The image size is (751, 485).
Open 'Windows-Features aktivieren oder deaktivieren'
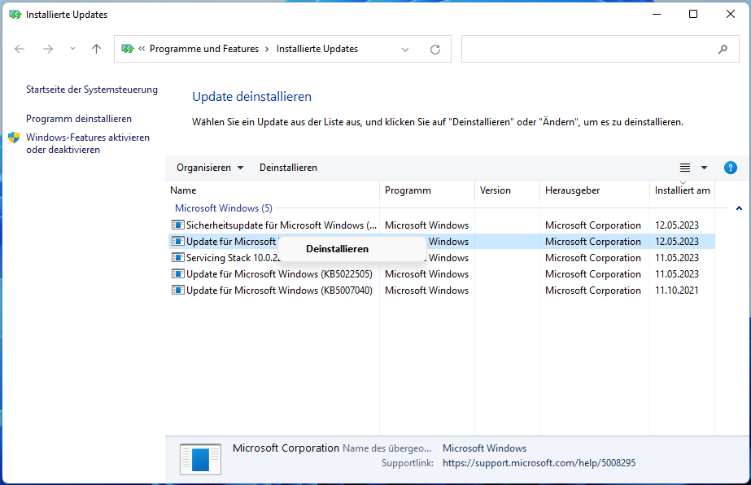coord(88,144)
